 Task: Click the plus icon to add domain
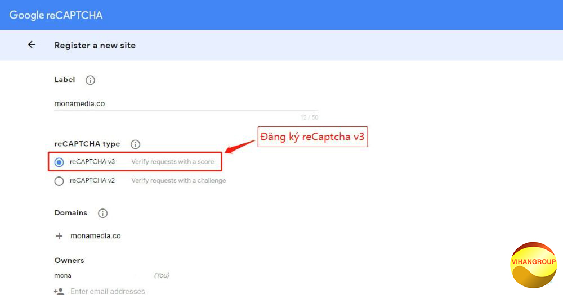59,236
